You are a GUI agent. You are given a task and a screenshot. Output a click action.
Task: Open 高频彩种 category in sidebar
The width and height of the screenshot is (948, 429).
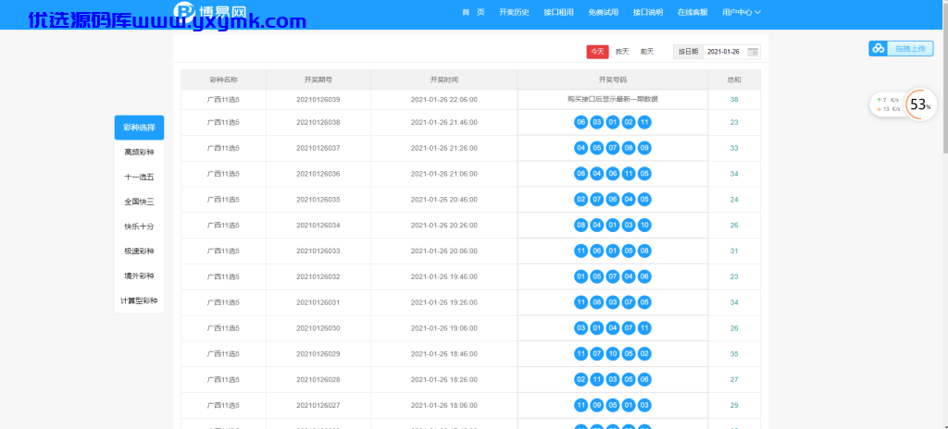[x=139, y=153]
